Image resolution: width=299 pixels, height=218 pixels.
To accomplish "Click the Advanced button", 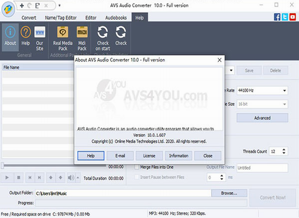I will (263, 118).
